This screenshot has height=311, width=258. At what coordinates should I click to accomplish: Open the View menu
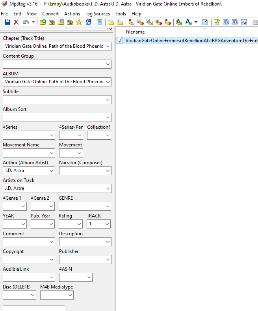pos(32,14)
